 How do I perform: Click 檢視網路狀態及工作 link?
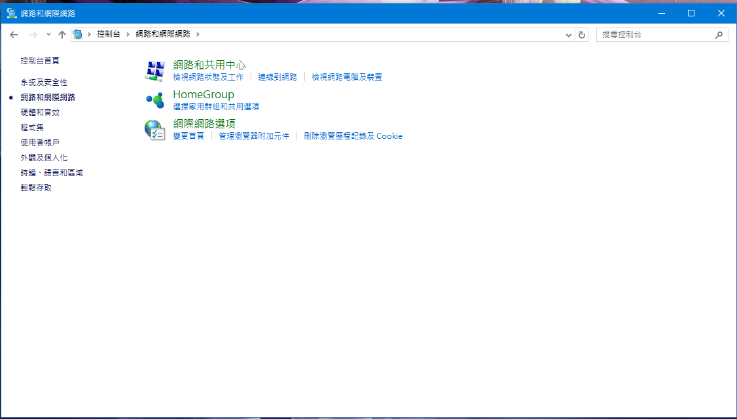[x=208, y=77]
